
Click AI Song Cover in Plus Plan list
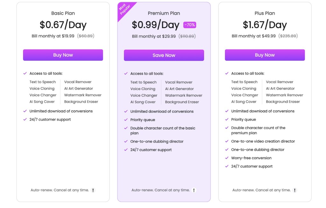(x=244, y=102)
